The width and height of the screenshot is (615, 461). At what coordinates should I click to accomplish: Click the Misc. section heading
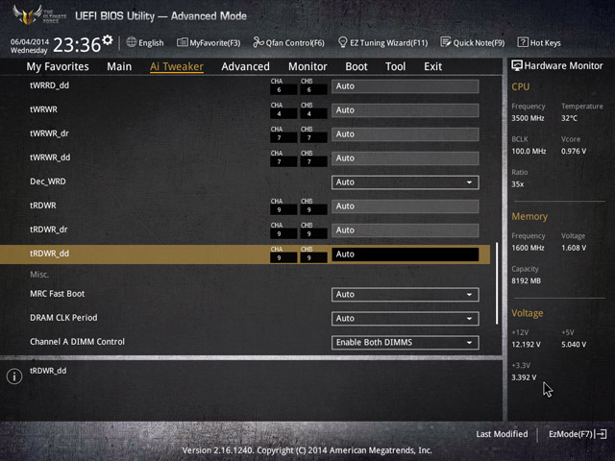39,275
